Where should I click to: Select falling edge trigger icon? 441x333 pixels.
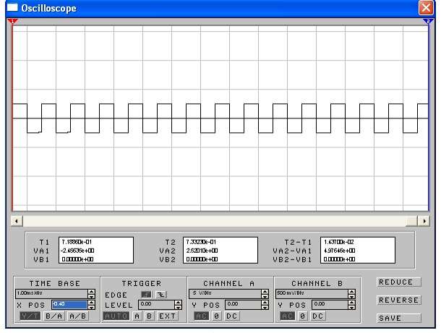[160, 295]
